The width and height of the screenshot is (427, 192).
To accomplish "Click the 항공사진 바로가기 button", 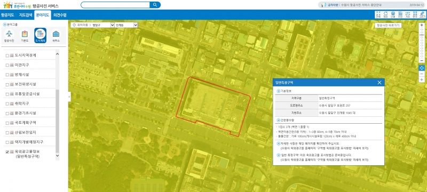I will tap(388, 25).
